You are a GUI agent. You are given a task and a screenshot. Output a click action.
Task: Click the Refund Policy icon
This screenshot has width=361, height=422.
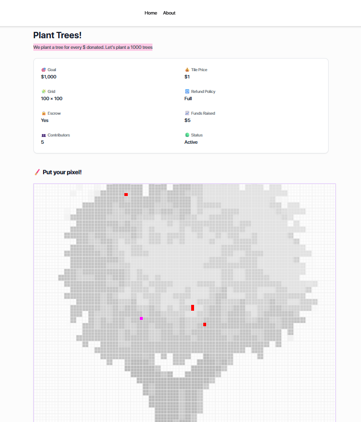coord(187,91)
